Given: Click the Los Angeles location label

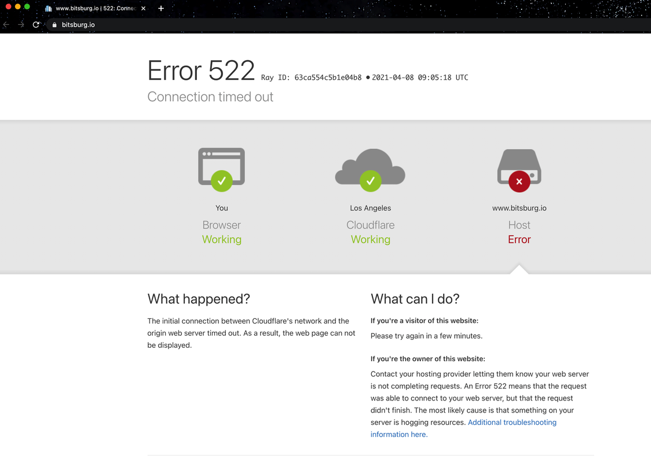Looking at the screenshot, I should tap(370, 208).
